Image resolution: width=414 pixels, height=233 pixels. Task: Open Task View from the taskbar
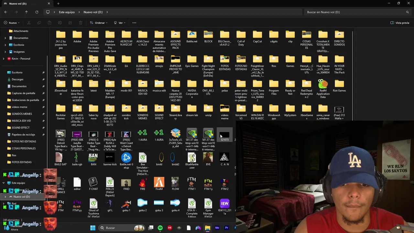[x=151, y=228]
